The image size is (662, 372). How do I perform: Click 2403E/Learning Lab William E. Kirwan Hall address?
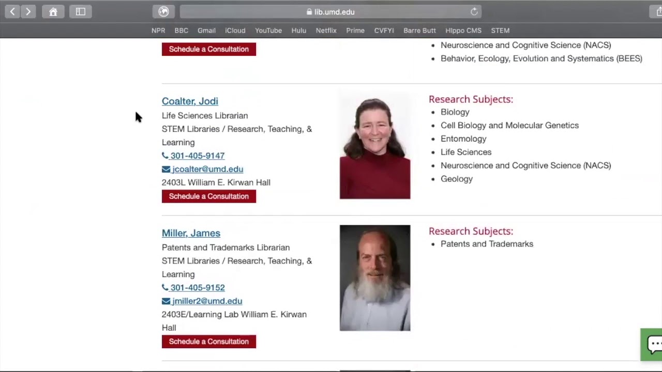(x=234, y=321)
